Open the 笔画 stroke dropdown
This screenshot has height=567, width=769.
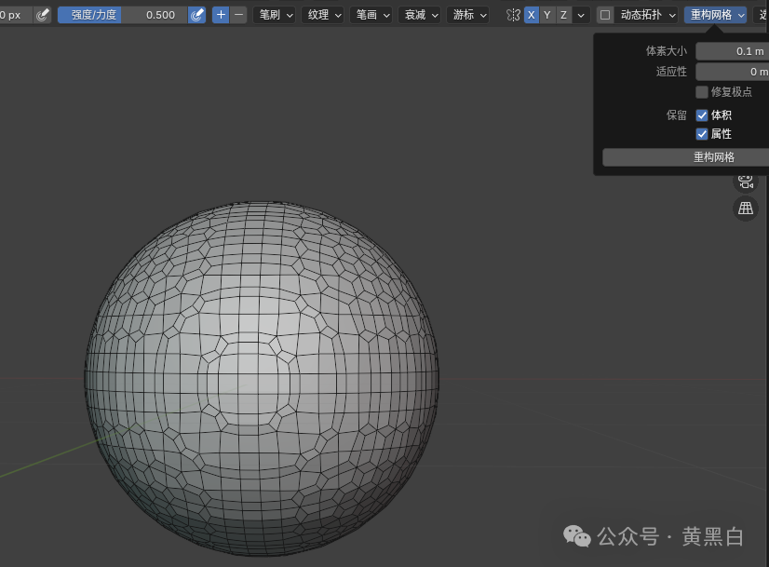371,15
